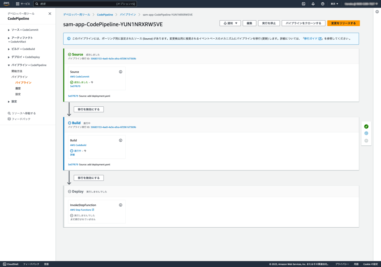Open commit 5e07f679 in Source card

pos(75,86)
